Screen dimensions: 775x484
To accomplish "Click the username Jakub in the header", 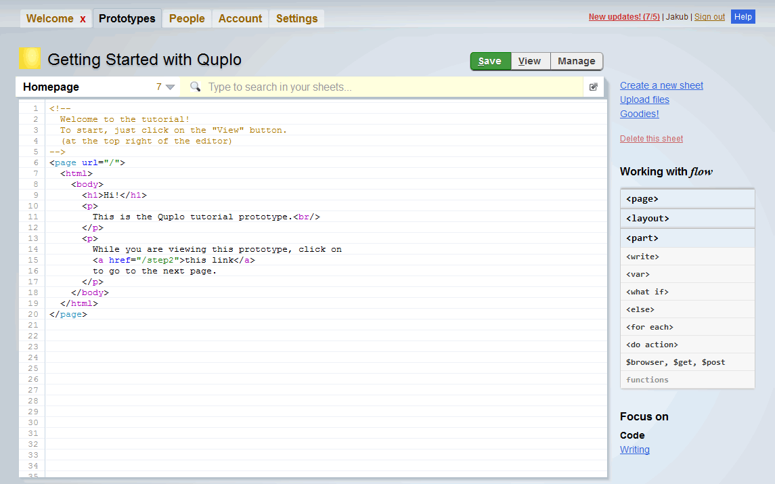I will (x=677, y=17).
